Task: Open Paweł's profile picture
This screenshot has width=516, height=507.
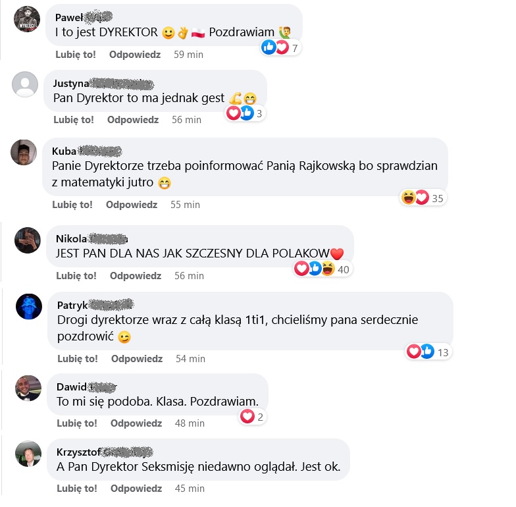Action: point(27,19)
